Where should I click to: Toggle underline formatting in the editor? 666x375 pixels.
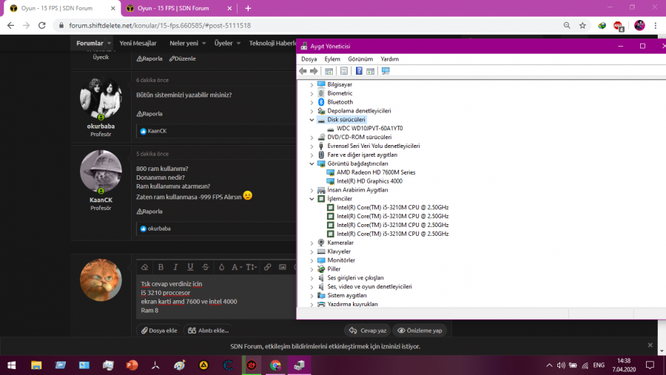coord(190,267)
